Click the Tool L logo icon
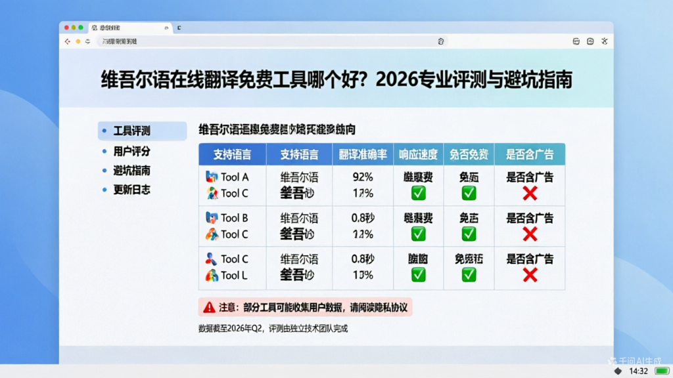 (x=212, y=275)
